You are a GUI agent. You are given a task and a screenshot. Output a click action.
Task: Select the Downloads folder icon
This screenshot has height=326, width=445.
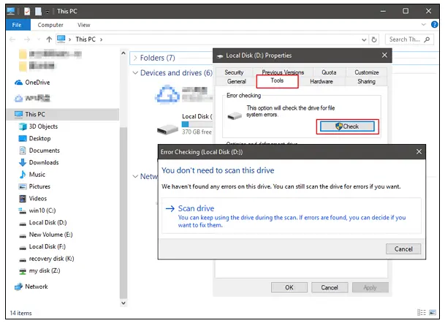[21, 162]
